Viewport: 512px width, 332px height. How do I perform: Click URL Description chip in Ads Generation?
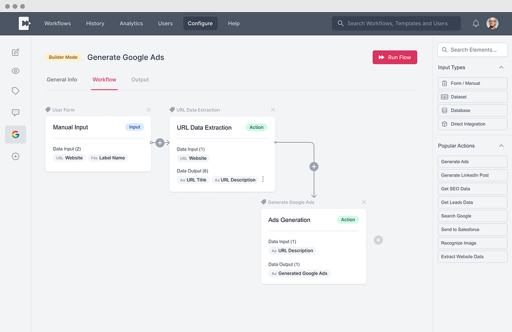(292, 251)
